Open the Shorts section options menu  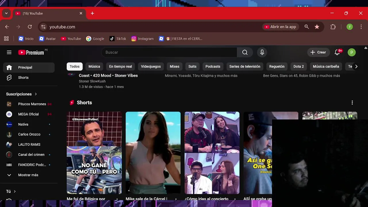[x=352, y=103]
